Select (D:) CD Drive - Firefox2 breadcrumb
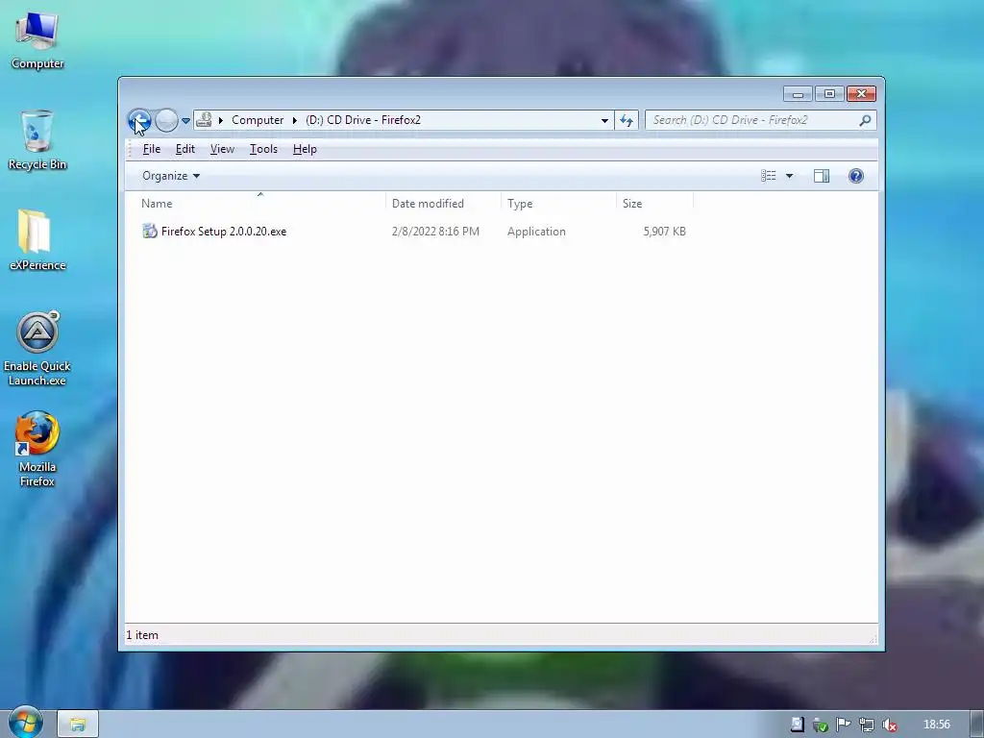Viewport: 984px width, 738px height. [x=362, y=120]
